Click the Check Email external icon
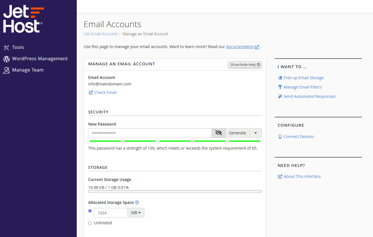This screenshot has width=373, height=237. tap(91, 92)
